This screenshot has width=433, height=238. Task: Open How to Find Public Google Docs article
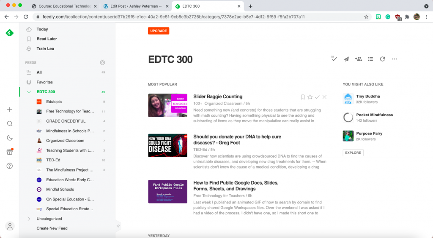(x=236, y=186)
